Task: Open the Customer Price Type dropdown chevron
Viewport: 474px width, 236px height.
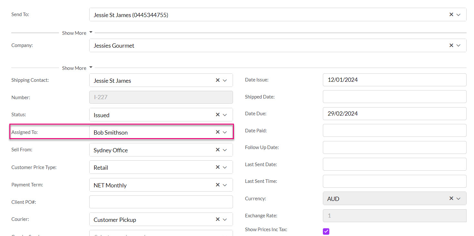Action: 225,167
